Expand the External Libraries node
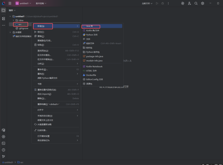The image size is (223, 165). coord(10,32)
